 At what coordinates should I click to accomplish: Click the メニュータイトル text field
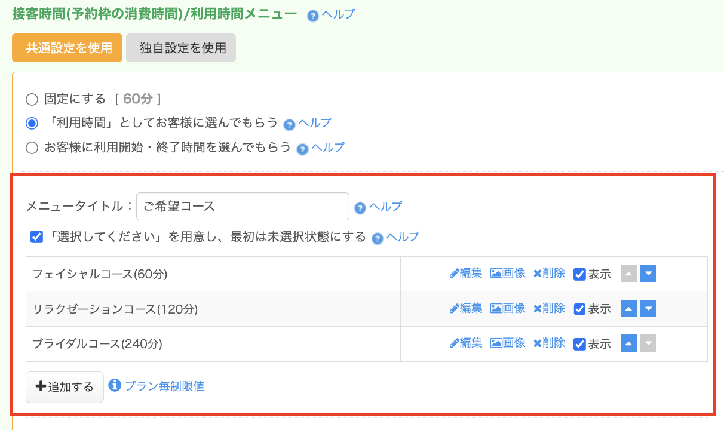pos(243,206)
